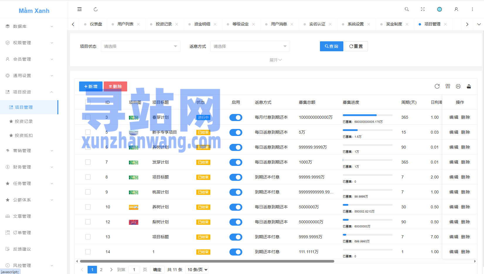Open the column filter grid icon
Viewport: 484px width, 274px height.
[448, 86]
